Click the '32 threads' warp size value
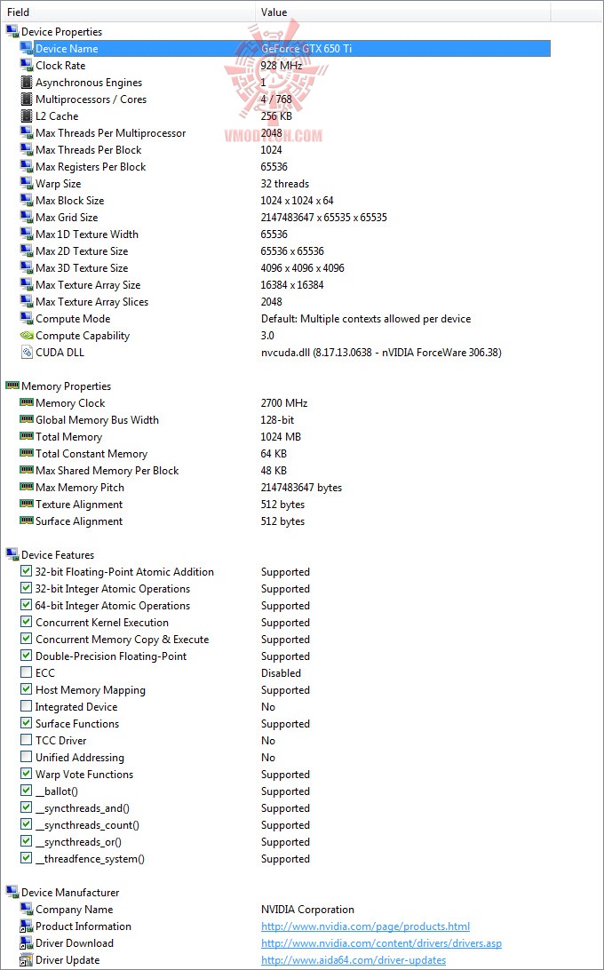Viewport: 604px width, 970px height. 285,183
